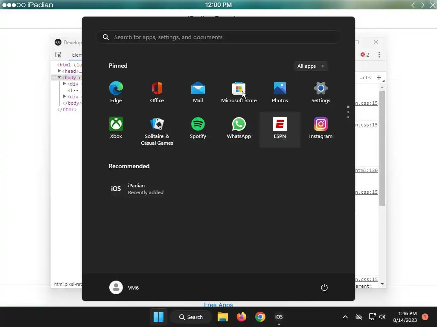The width and height of the screenshot is (437, 327).
Task: Open taskbar Search box
Action: click(x=191, y=317)
